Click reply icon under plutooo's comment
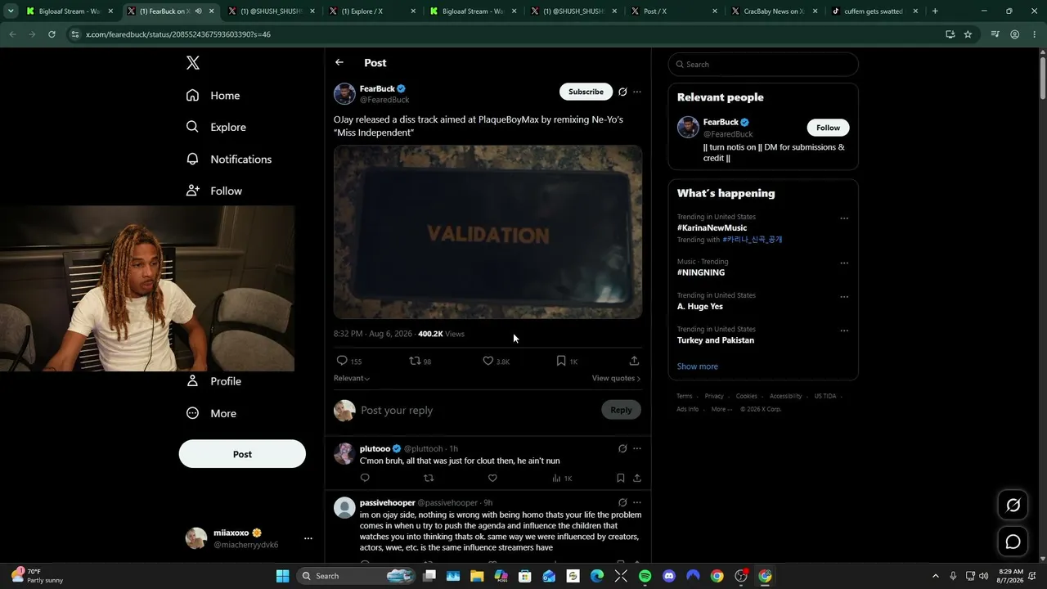 click(365, 478)
